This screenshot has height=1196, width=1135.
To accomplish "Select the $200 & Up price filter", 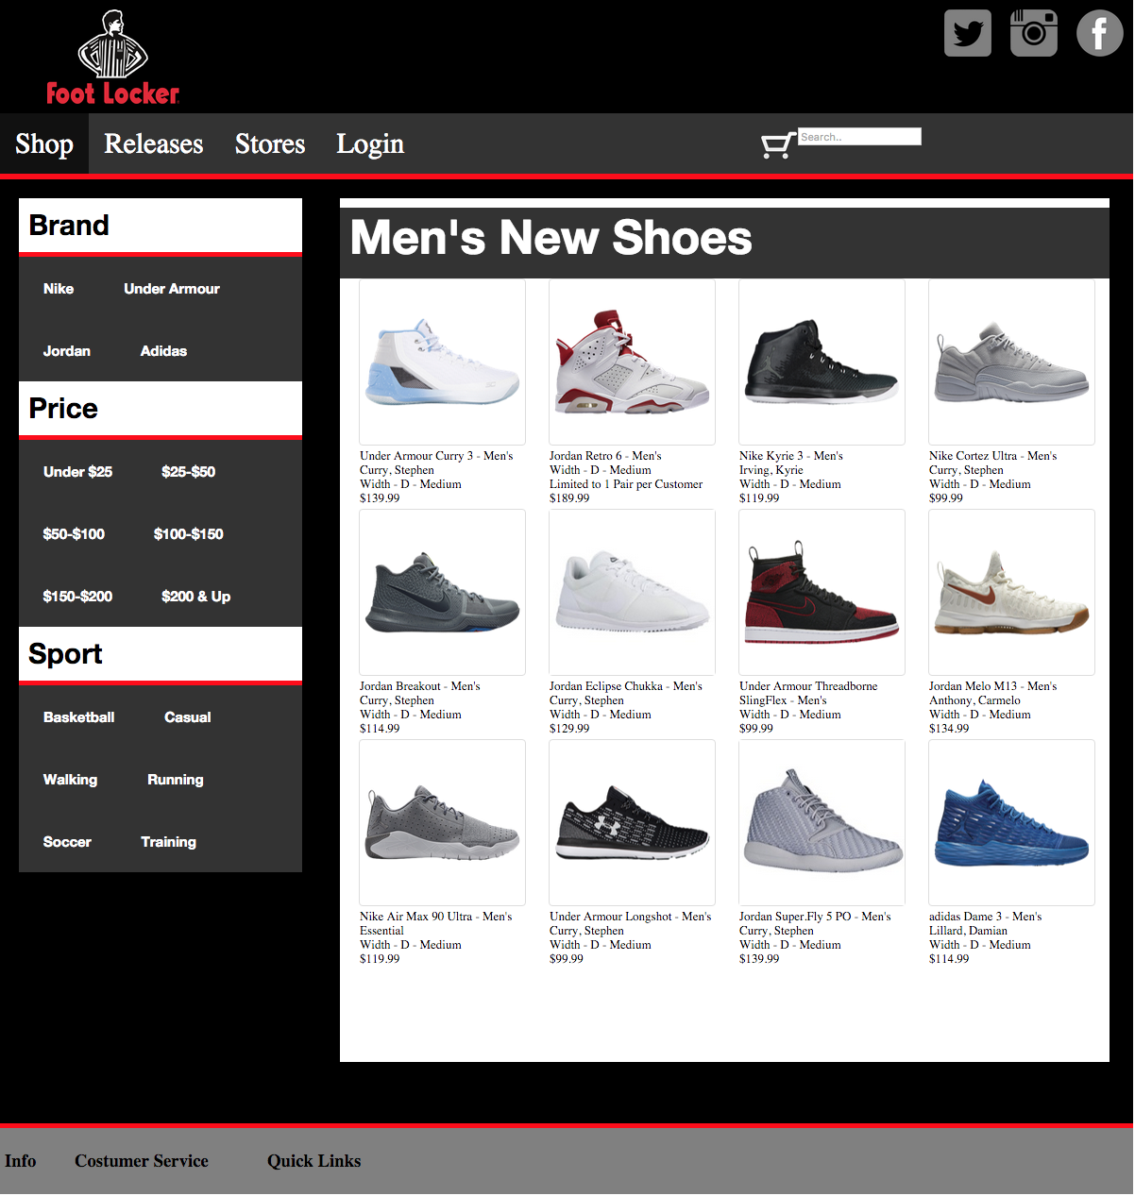I will click(196, 597).
